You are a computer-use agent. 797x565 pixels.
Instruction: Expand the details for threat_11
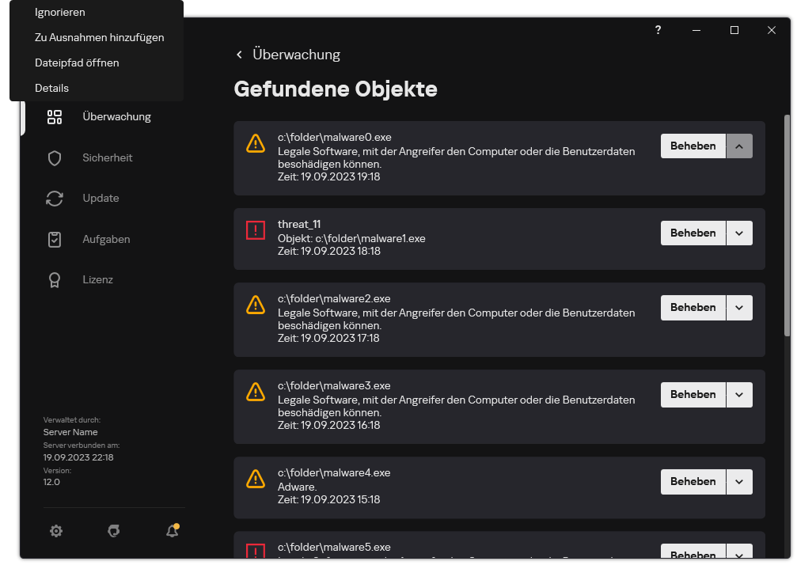coord(739,233)
